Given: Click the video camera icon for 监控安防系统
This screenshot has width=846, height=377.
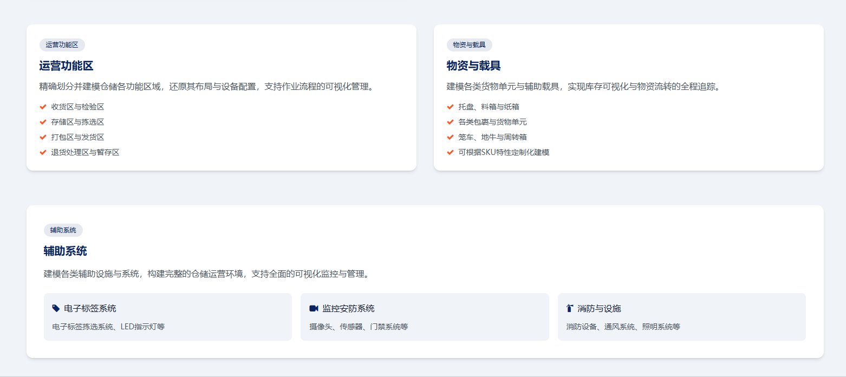Looking at the screenshot, I should (314, 308).
